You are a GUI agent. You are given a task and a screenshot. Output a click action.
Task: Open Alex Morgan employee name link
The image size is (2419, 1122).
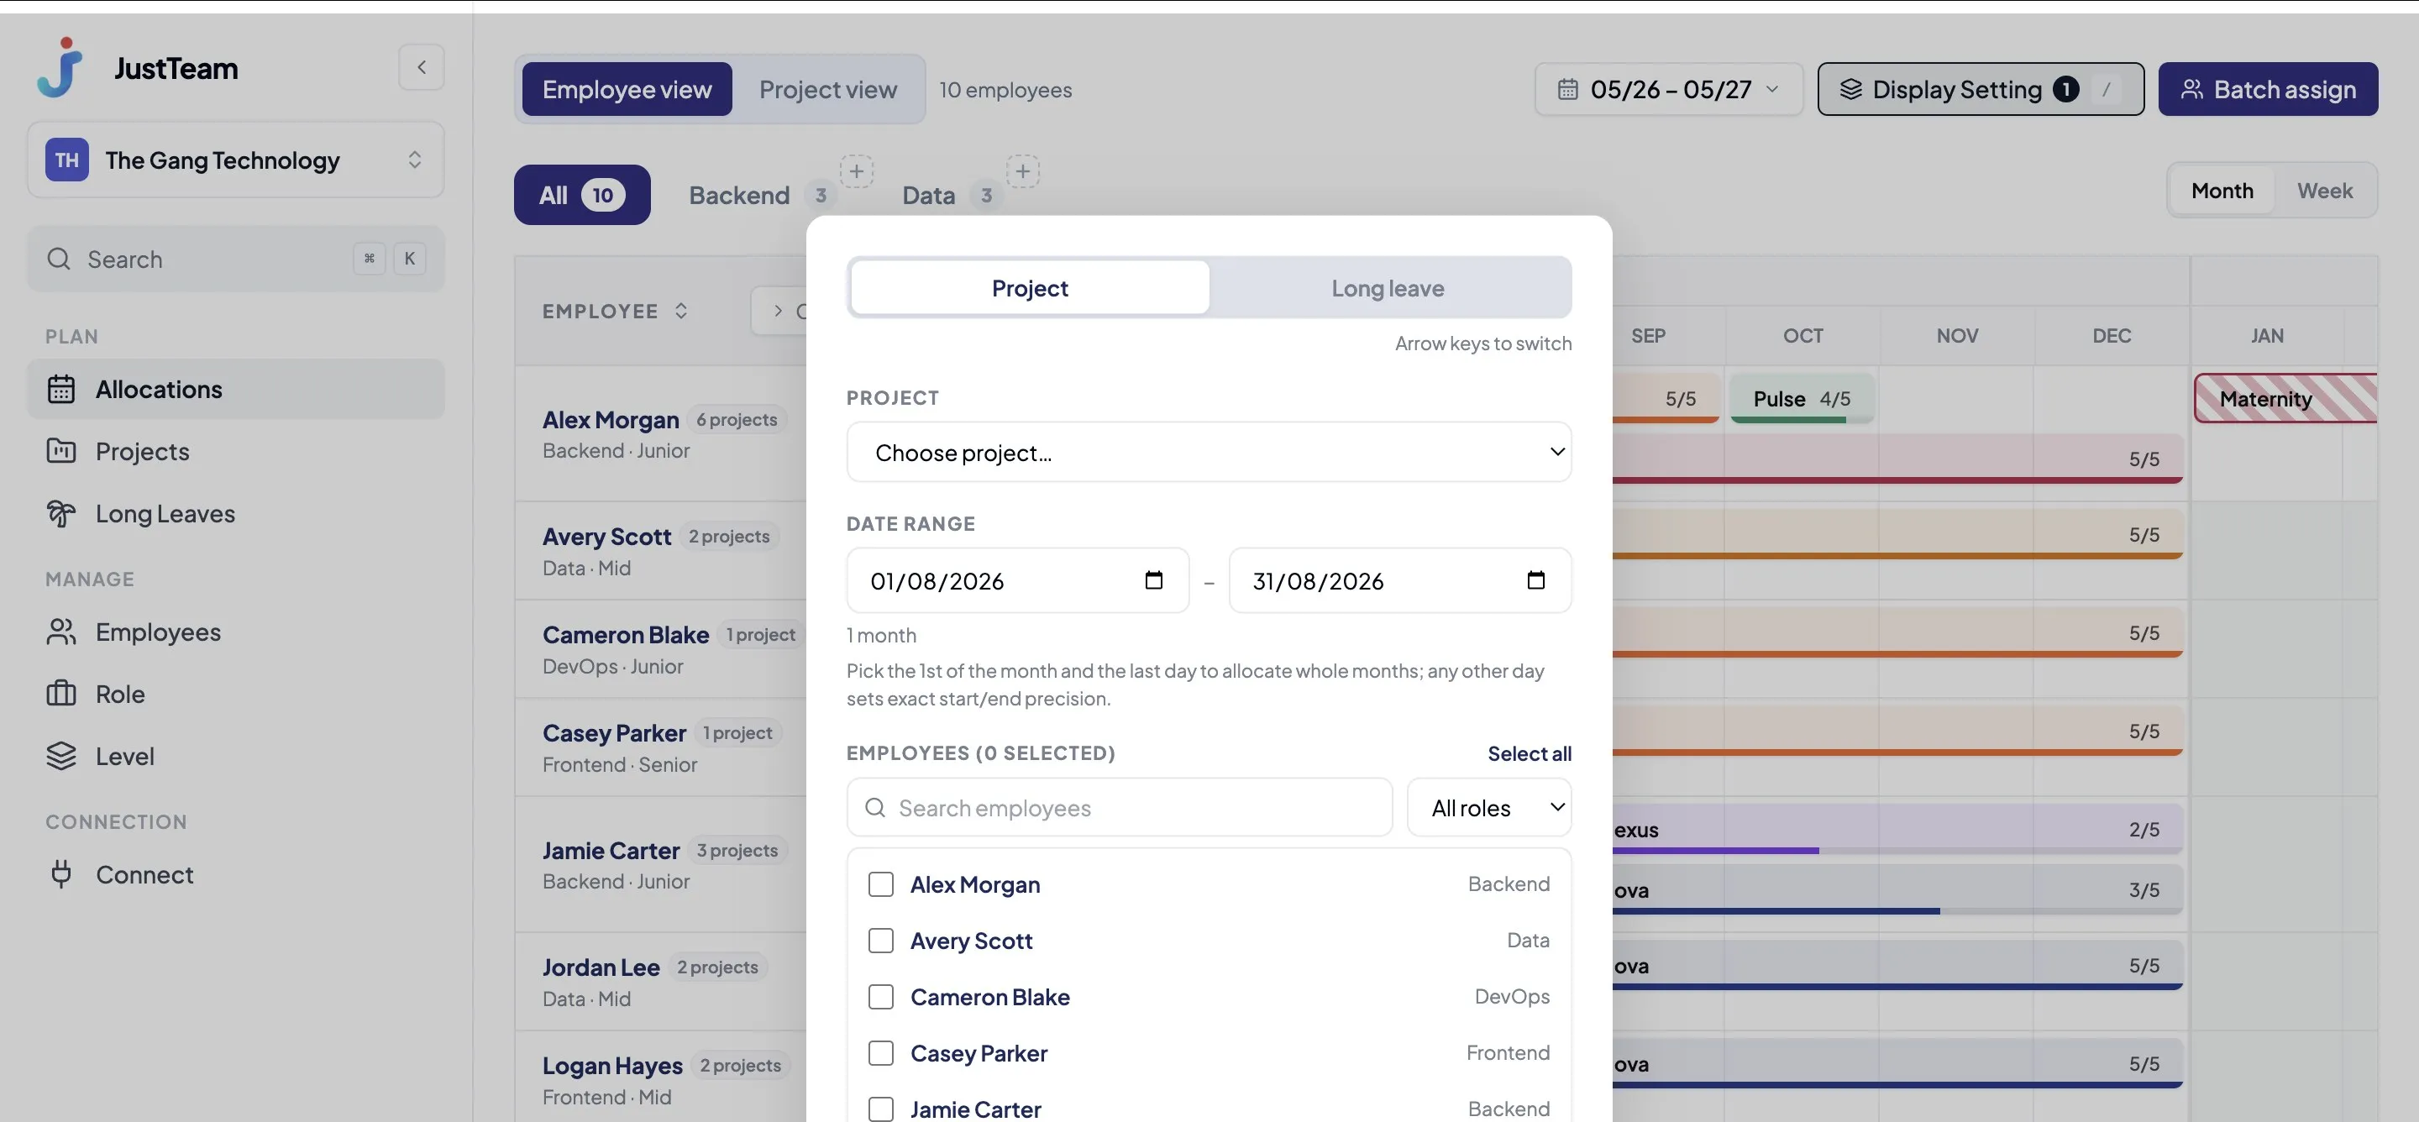coord(611,420)
